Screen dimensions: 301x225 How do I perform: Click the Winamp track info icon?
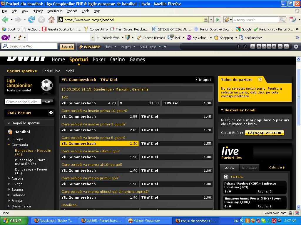pos(238,47)
